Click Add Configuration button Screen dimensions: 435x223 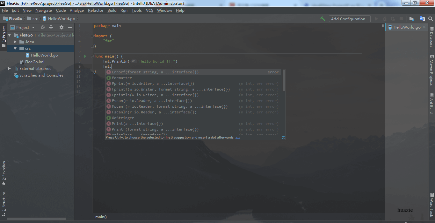tap(350, 19)
